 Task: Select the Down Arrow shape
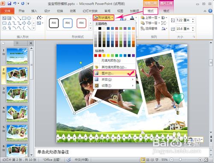(29, 23)
